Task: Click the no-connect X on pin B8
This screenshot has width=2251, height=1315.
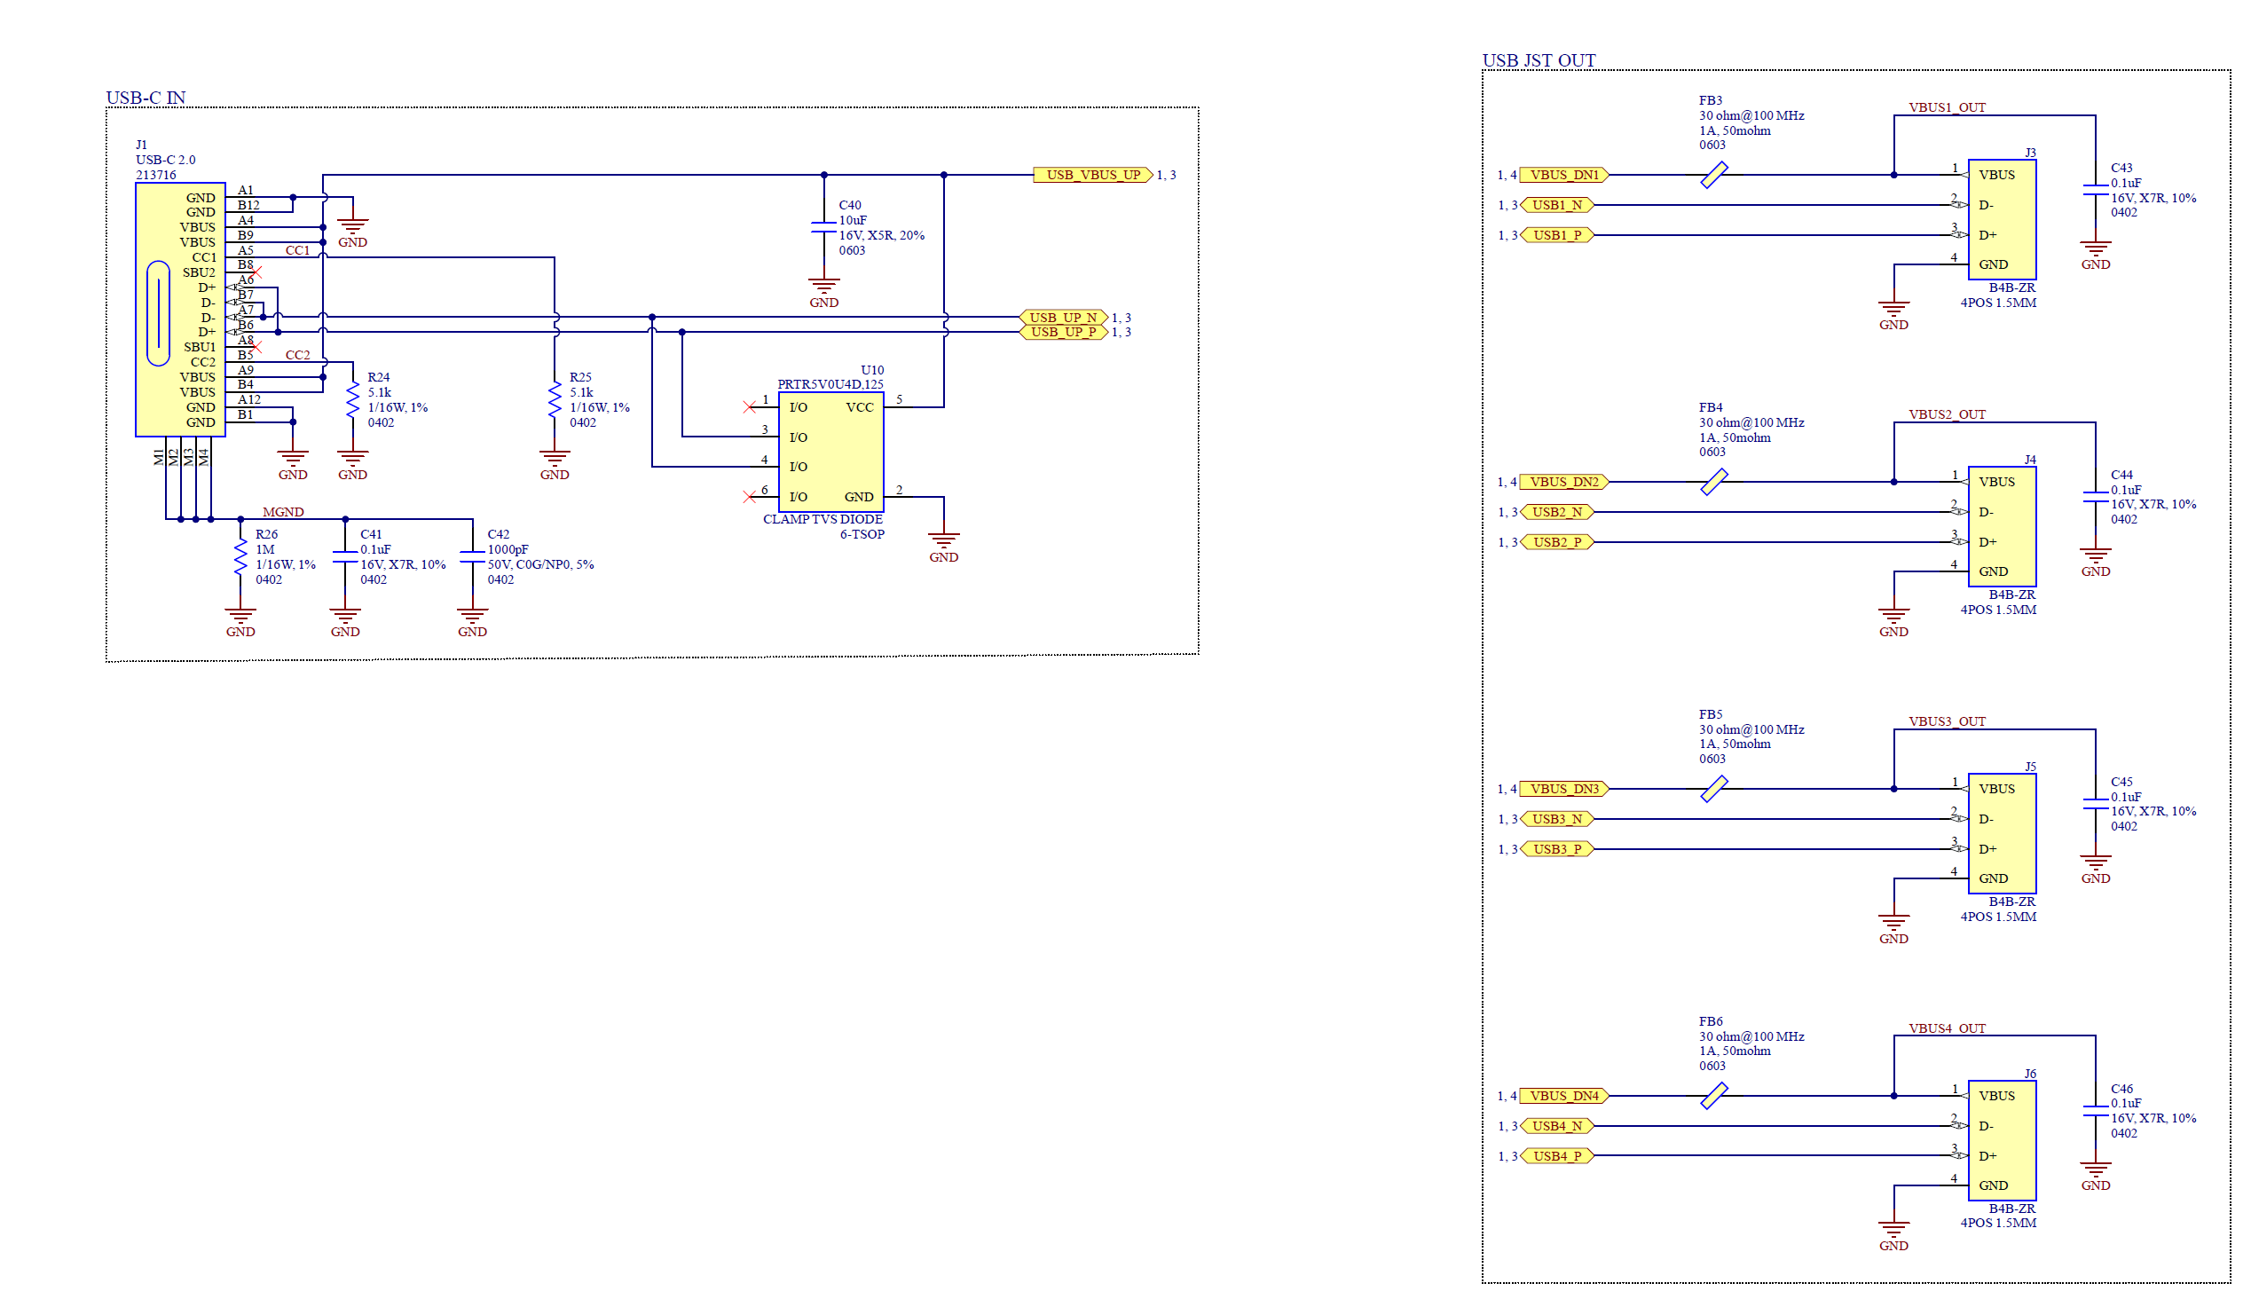Action: click(256, 272)
